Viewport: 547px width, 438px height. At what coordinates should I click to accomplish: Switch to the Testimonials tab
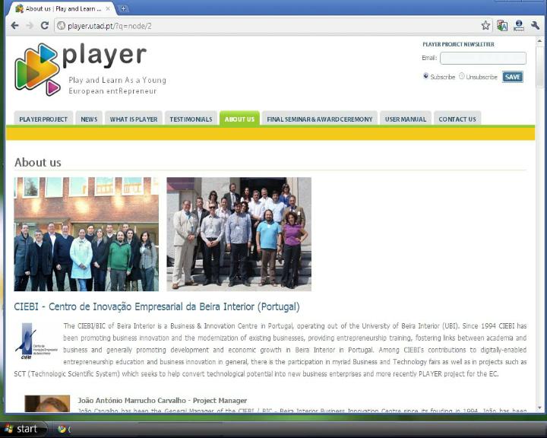[x=191, y=119]
